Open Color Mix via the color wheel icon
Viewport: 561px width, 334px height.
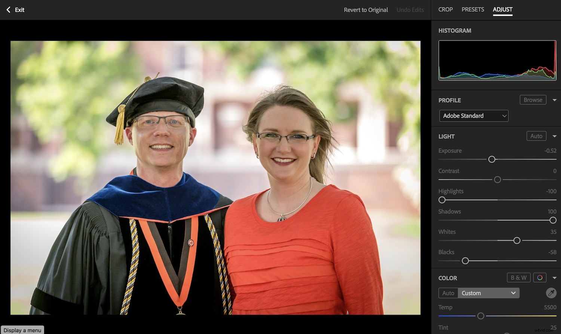tap(540, 277)
